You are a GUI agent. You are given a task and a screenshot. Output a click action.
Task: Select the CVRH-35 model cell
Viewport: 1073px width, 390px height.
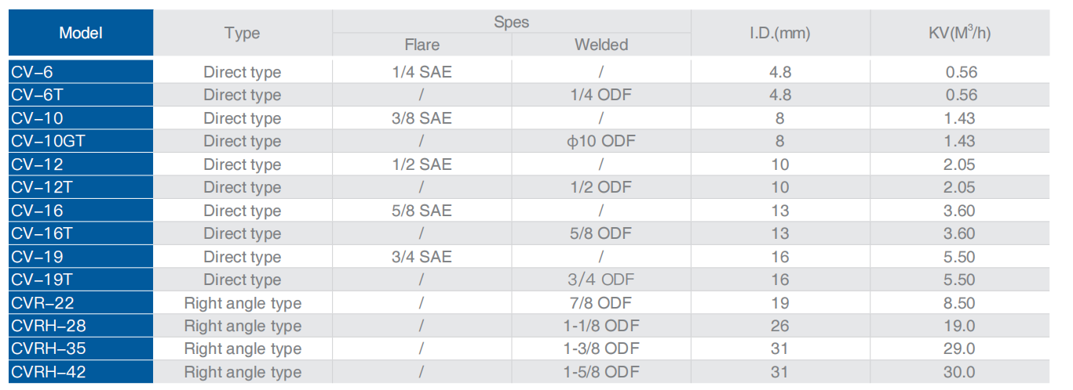(x=81, y=348)
